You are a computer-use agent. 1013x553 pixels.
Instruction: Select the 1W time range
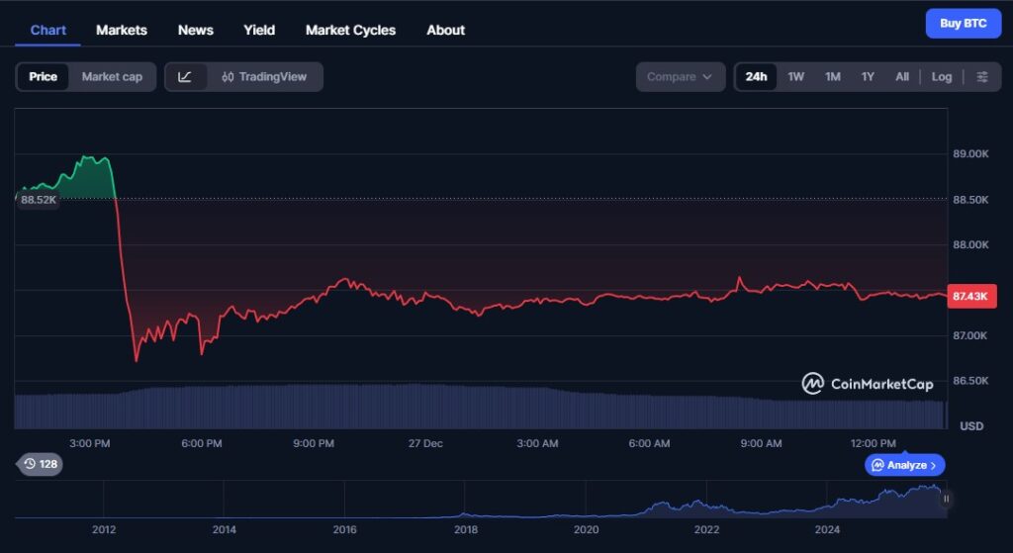[795, 77]
